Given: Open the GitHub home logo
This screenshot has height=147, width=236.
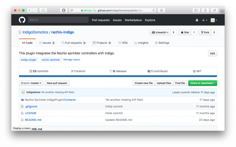Looking at the screenshot, I should tap(22, 20).
